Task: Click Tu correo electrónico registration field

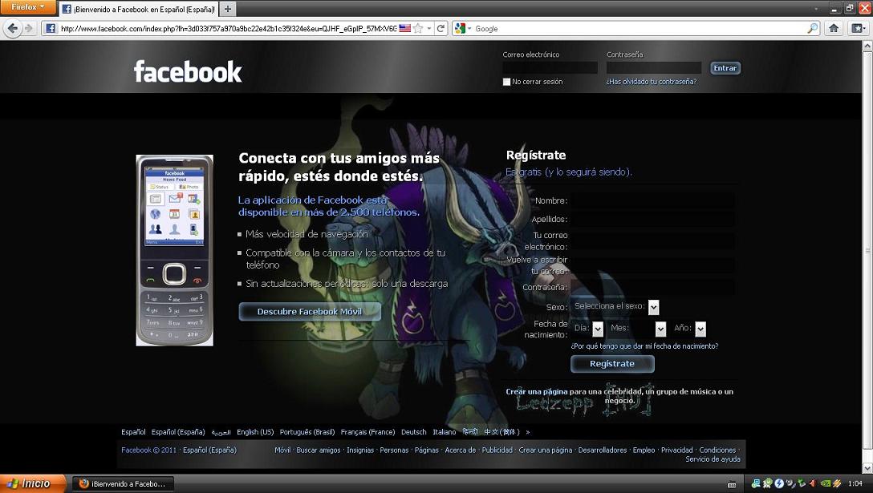Action: pos(652,241)
